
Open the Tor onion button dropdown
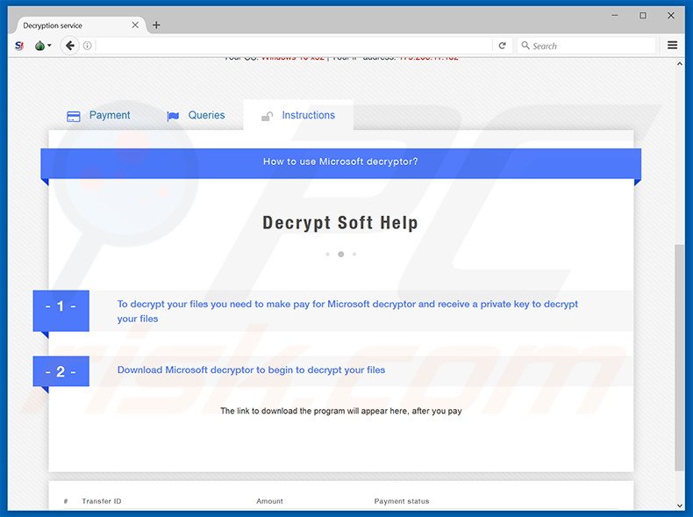(x=43, y=46)
